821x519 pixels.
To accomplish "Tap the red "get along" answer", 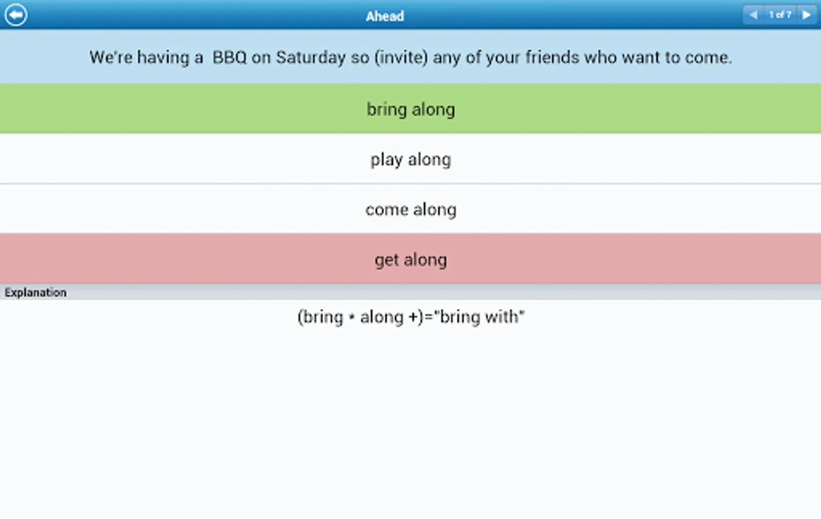I will click(x=410, y=259).
